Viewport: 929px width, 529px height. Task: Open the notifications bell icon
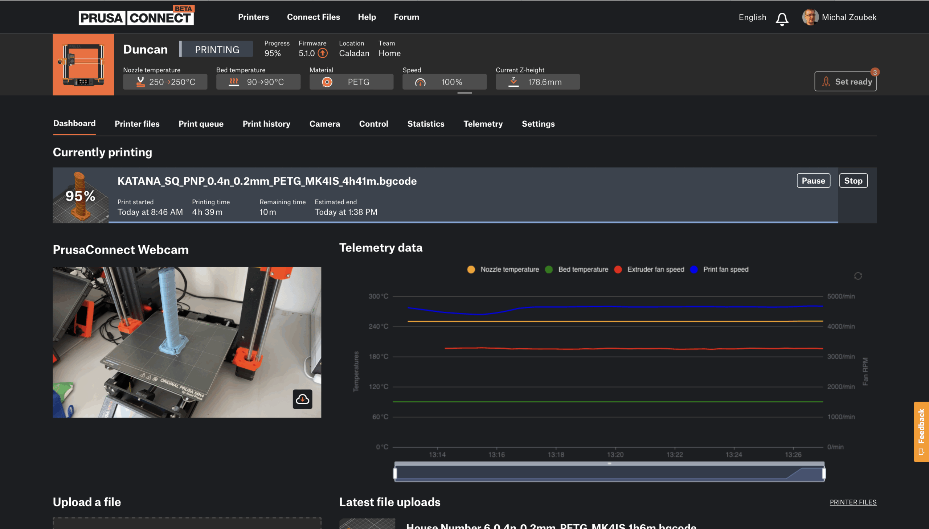point(782,18)
